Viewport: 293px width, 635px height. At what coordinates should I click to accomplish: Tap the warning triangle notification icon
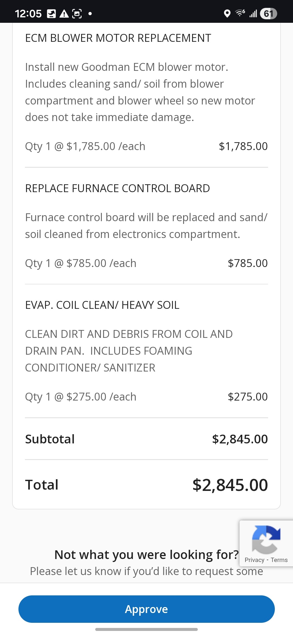[64, 14]
